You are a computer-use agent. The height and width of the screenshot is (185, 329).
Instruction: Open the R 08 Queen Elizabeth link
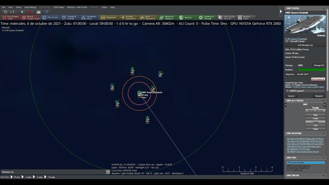point(296,39)
